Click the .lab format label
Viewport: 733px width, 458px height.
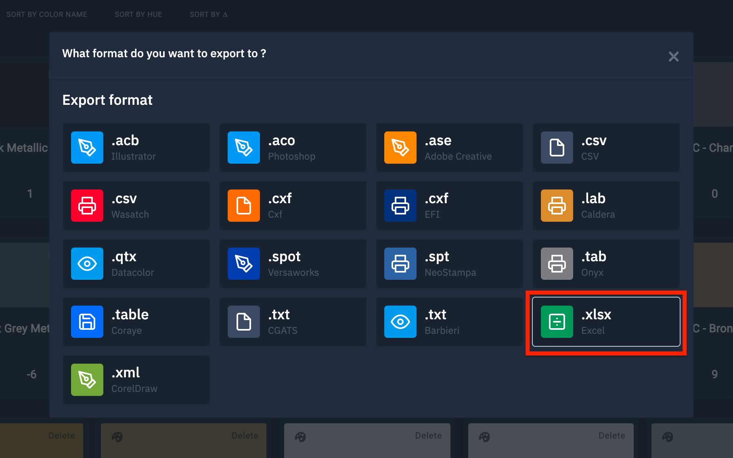click(593, 198)
